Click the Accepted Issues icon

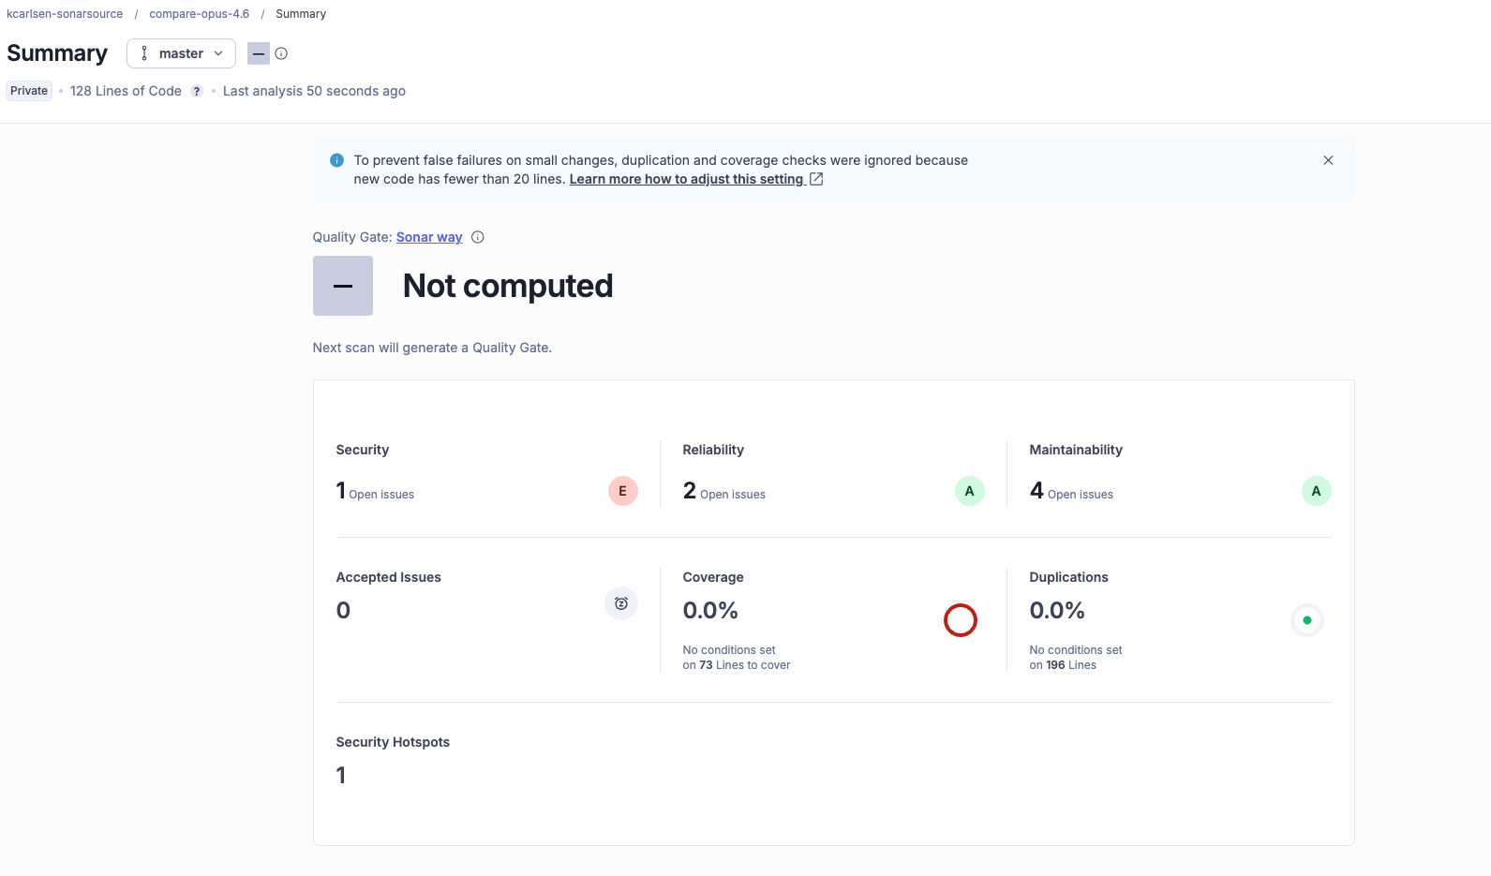[620, 603]
